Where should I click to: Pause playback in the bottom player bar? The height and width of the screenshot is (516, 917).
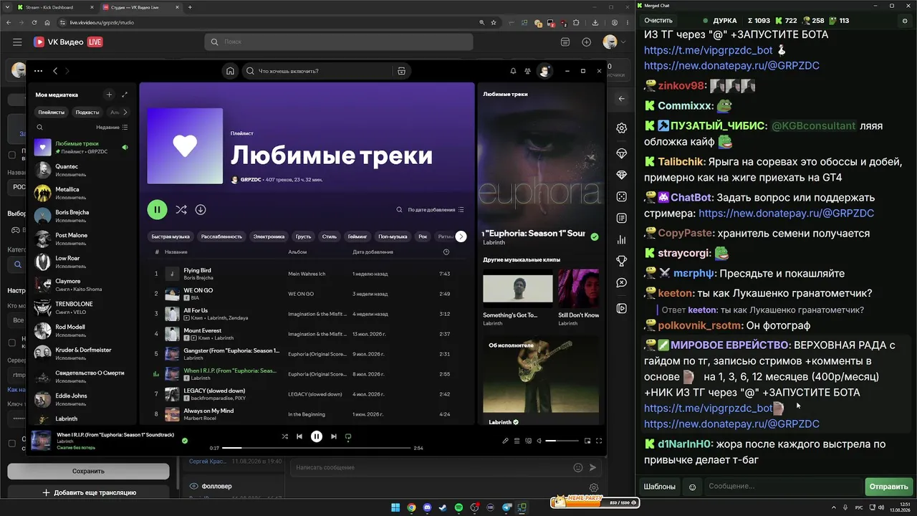pos(317,436)
